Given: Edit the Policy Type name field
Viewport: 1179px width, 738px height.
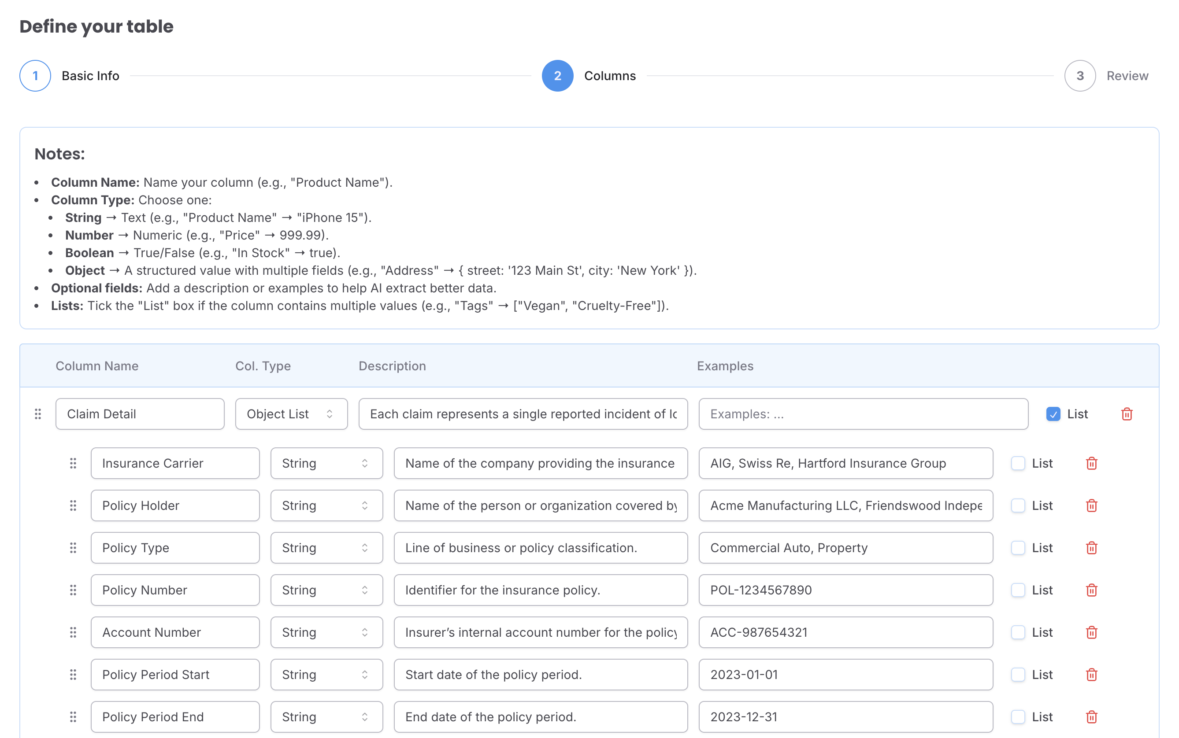Looking at the screenshot, I should (x=175, y=548).
